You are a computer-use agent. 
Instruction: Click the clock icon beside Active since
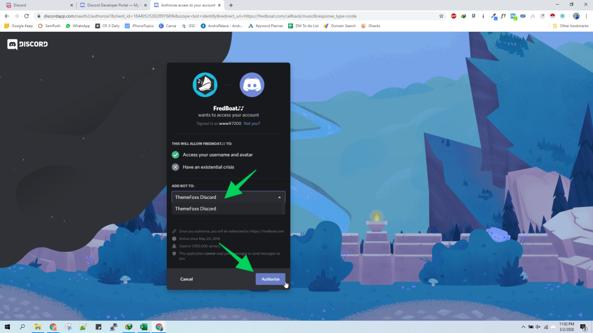tap(174, 239)
